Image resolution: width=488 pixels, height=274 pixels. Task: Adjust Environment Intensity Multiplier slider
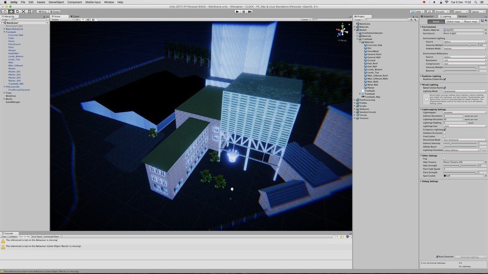coord(460,45)
